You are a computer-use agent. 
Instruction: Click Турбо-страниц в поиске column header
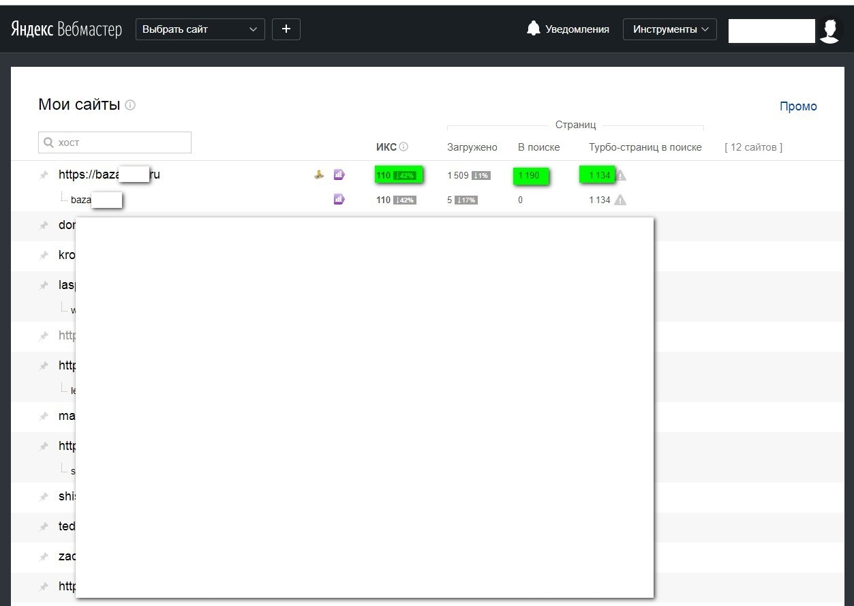click(645, 147)
